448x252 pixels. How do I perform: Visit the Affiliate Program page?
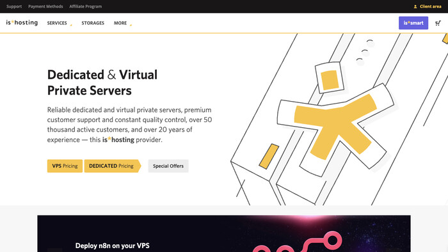85,6
